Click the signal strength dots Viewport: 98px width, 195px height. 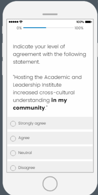[13, 22]
